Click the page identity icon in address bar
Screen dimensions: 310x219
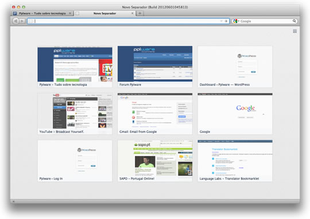tap(30, 21)
